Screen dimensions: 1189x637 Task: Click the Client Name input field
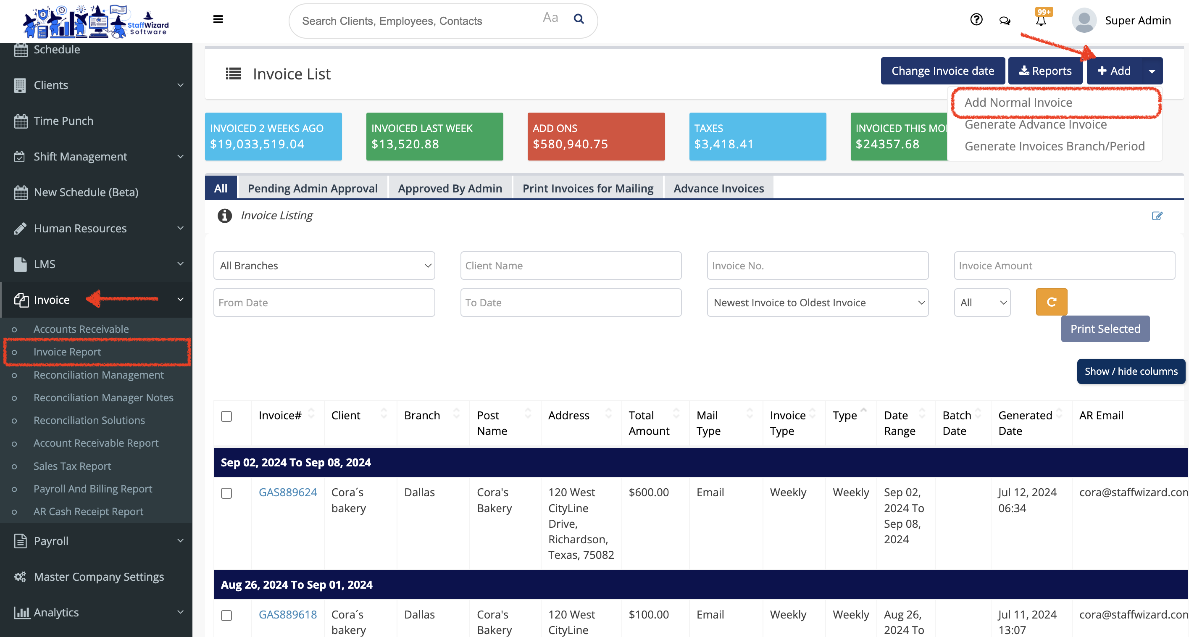[571, 266]
